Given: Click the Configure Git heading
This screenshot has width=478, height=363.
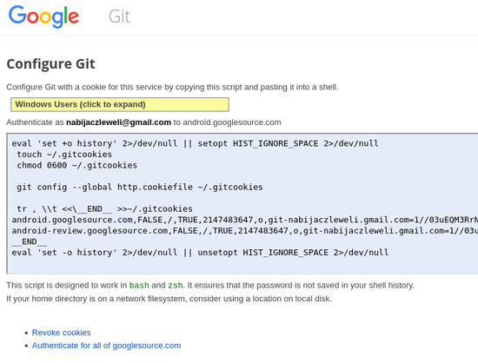Looking at the screenshot, I should click(x=51, y=64).
